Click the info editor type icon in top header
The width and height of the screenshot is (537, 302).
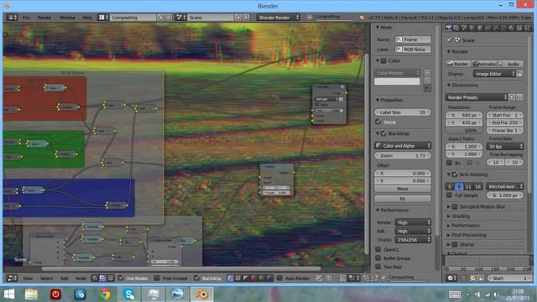click(x=12, y=17)
